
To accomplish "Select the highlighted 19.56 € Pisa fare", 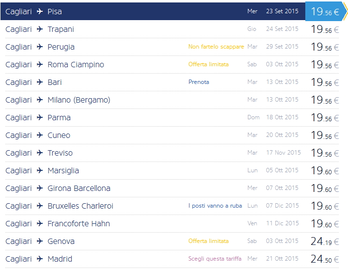I will 324,11.
